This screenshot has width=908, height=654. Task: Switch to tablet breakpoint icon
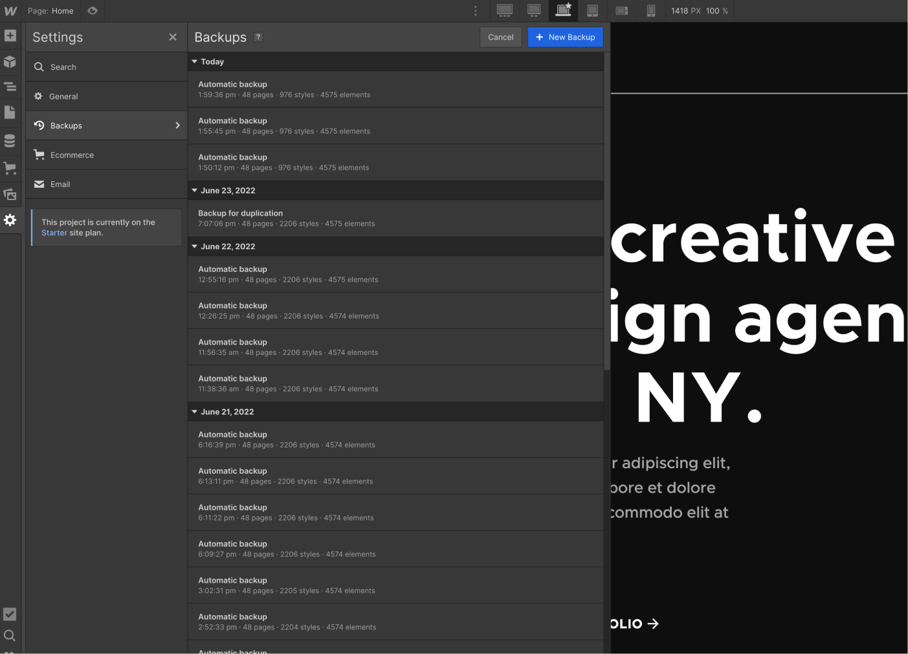click(x=592, y=10)
